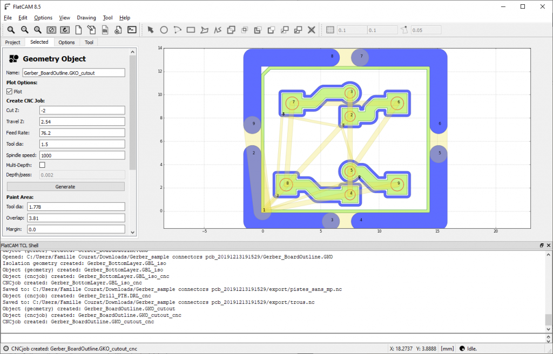Create a new blank geometry
Screen dimensions: 553x354
pos(78,30)
